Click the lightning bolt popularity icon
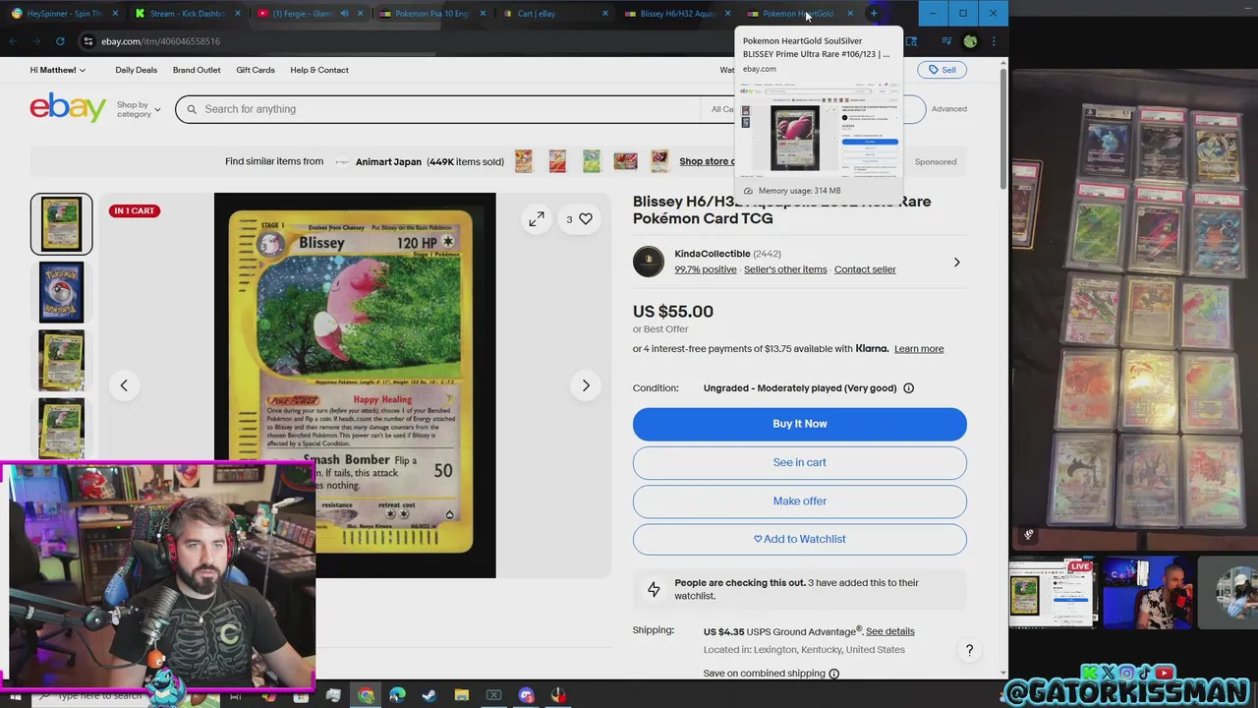1258x708 pixels. (654, 590)
